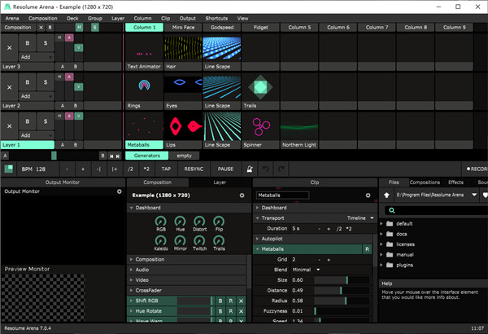Screen dimensions: 488x334
Task: Open the Timeline transport mode dropdown
Action: tap(360, 218)
